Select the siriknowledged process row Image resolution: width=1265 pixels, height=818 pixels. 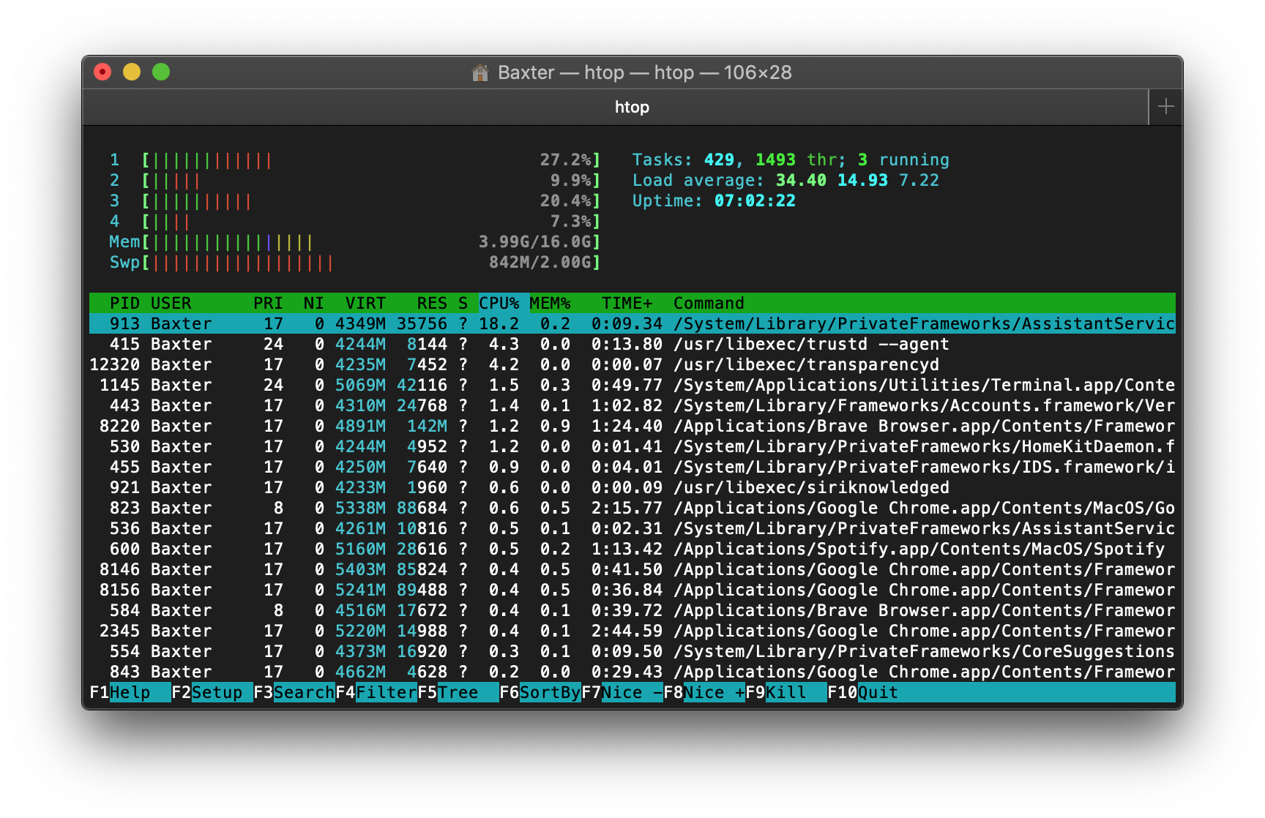[632, 487]
